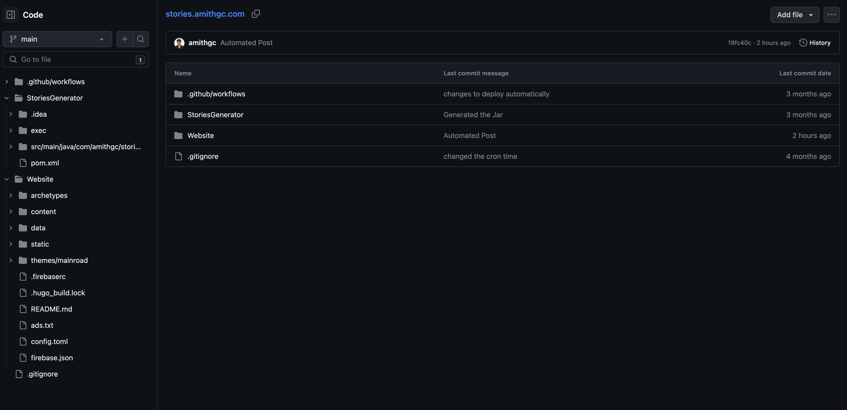Expand the data folder chevron
Image resolution: width=847 pixels, height=410 pixels.
(x=11, y=228)
